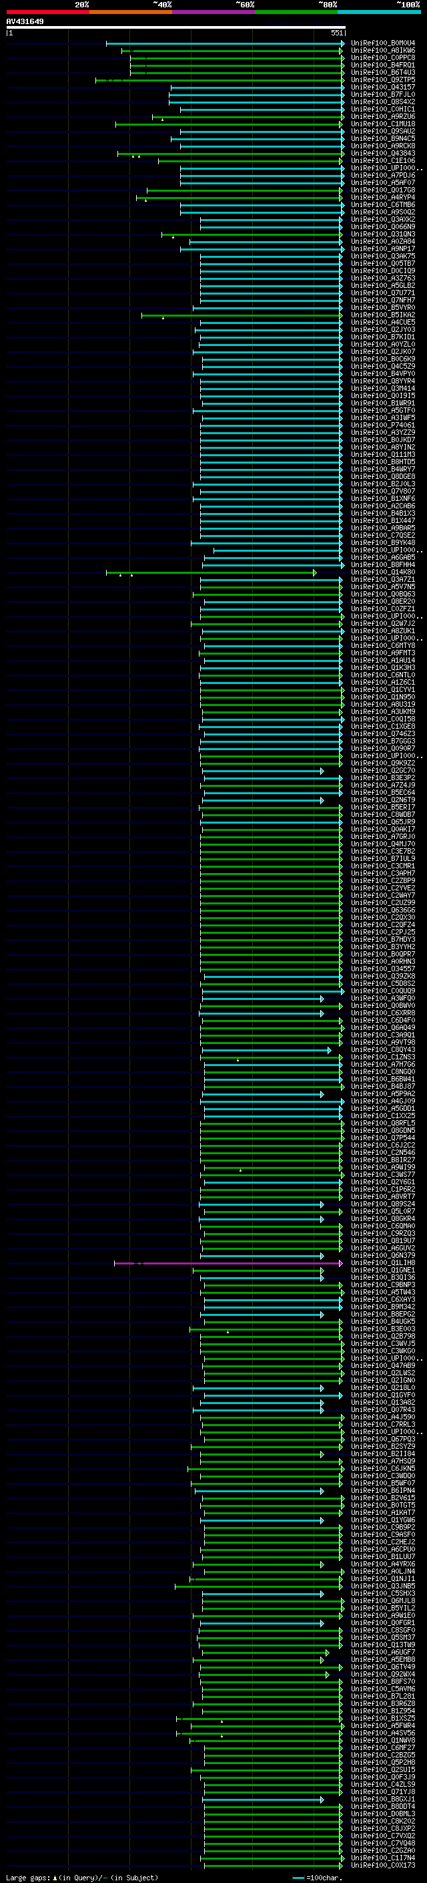This screenshot has width=427, height=1883.
Task: Select label UniRef100_A6UGF7
Action: pos(382,1652)
